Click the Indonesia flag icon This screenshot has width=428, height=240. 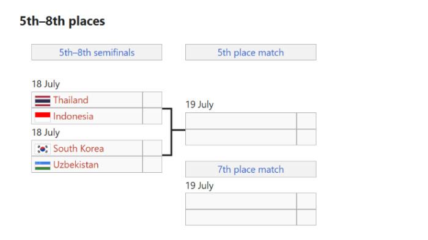pos(43,117)
